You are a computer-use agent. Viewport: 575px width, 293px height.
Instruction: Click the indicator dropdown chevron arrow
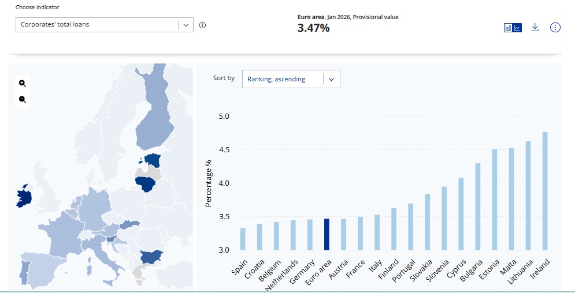coord(186,25)
